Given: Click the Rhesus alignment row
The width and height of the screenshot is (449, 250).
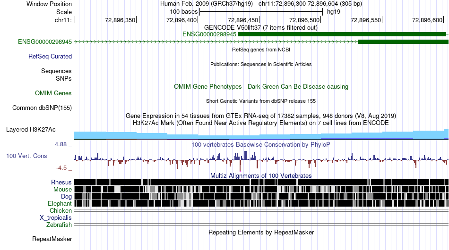Looking at the screenshot, I should tap(261, 182).
